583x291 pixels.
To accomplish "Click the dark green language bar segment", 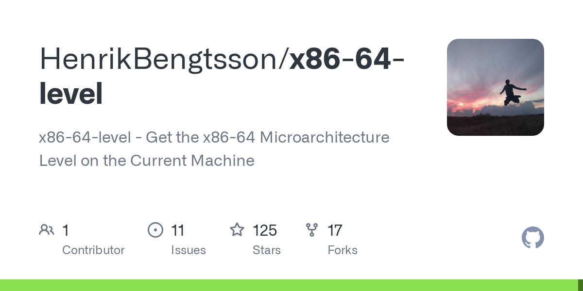I will [x=581, y=285].
